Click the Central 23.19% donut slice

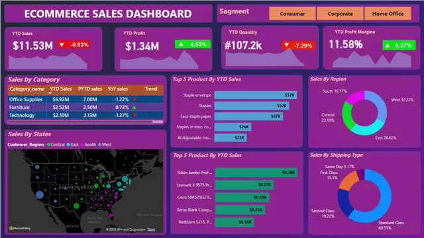click(x=347, y=116)
